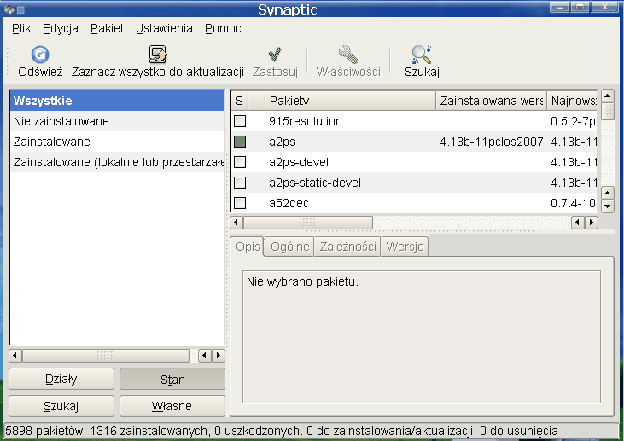Click the status bar package count text
624x441 pixels.
point(282,431)
